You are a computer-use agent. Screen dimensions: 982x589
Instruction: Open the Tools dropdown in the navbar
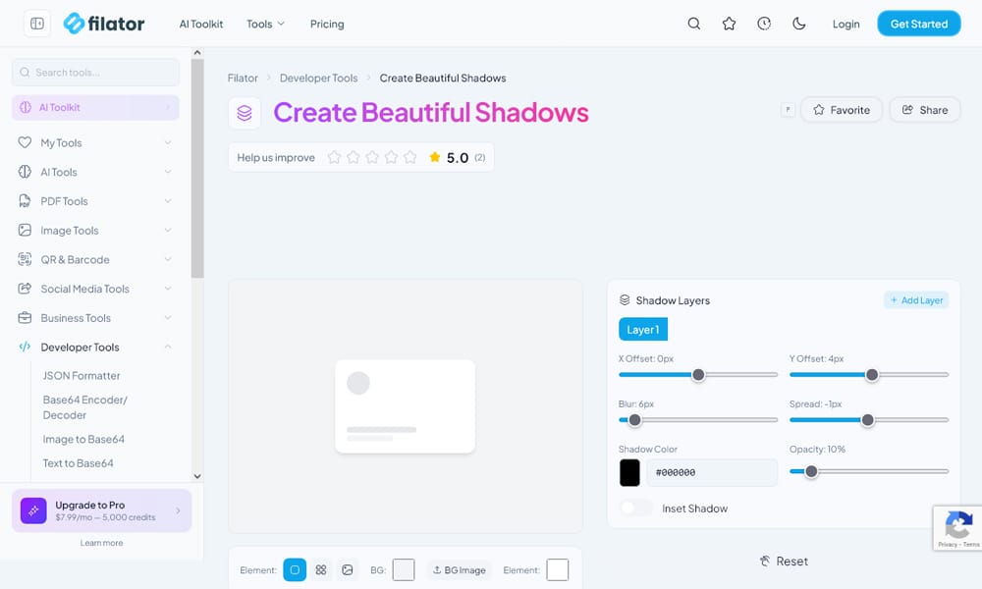[x=265, y=24]
